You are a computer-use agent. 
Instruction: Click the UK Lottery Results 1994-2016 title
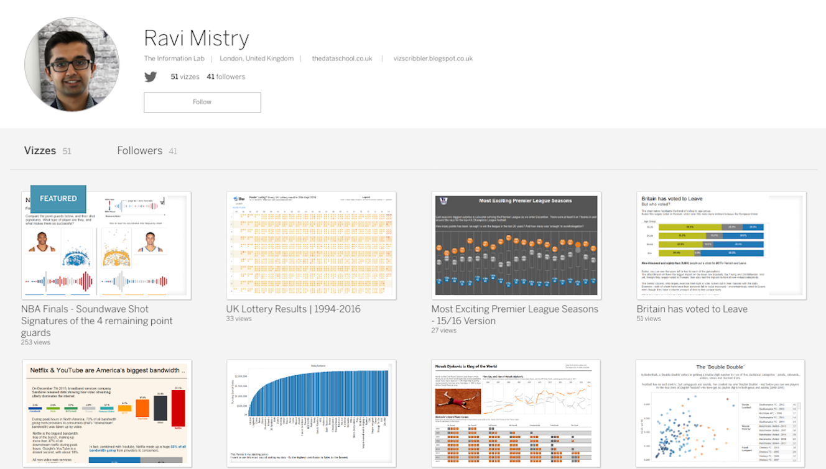point(293,309)
